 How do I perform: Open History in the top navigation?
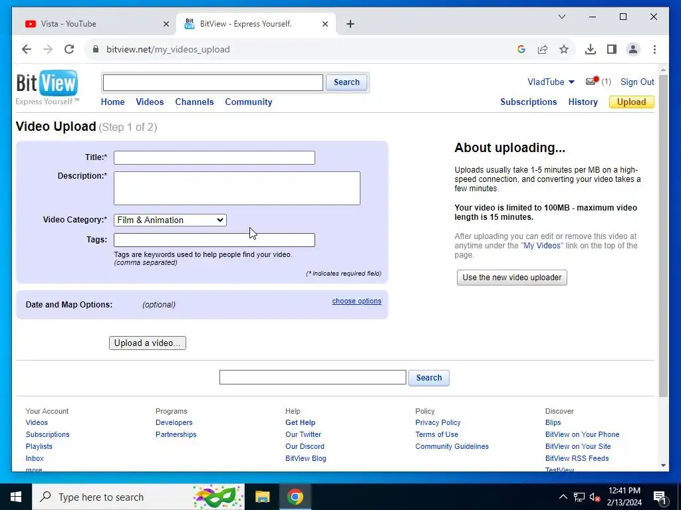tap(583, 102)
